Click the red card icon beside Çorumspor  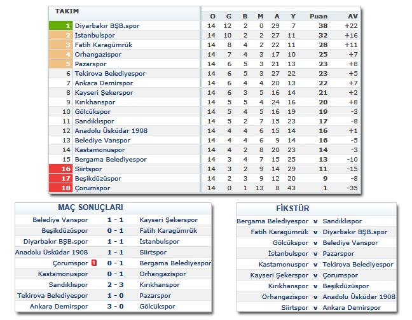point(94,263)
